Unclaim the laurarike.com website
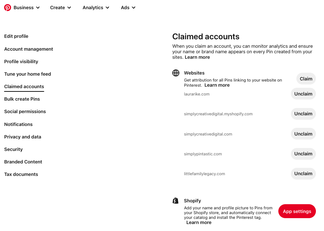324x231 pixels. coord(303,94)
